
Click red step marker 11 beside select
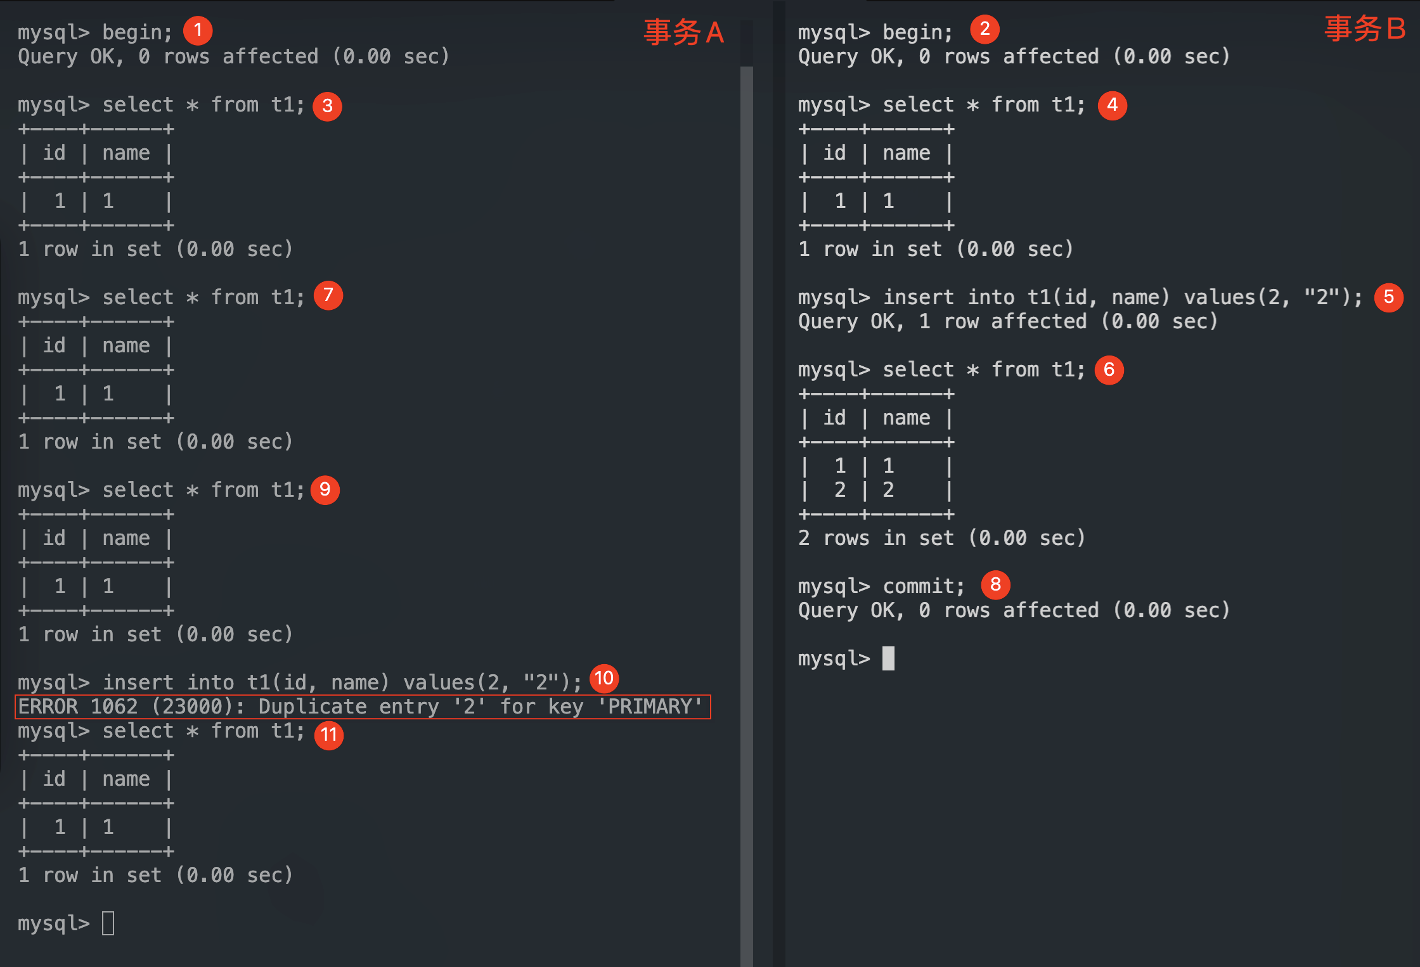pos(329,735)
